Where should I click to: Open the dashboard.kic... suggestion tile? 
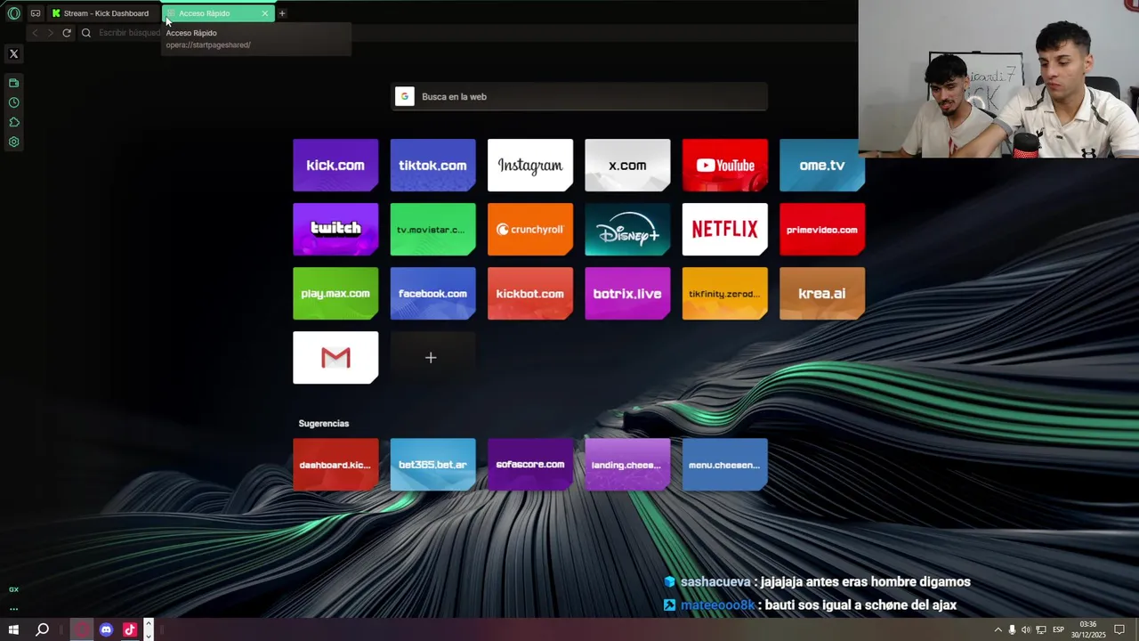335,464
